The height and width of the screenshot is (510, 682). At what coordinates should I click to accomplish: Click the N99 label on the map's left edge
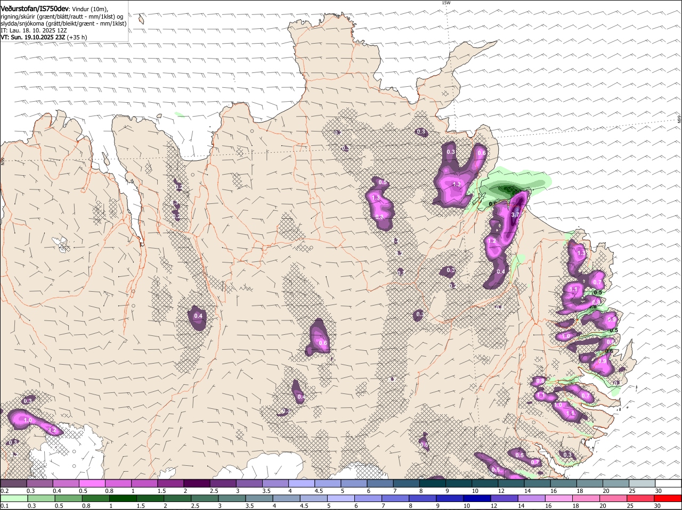[3, 161]
